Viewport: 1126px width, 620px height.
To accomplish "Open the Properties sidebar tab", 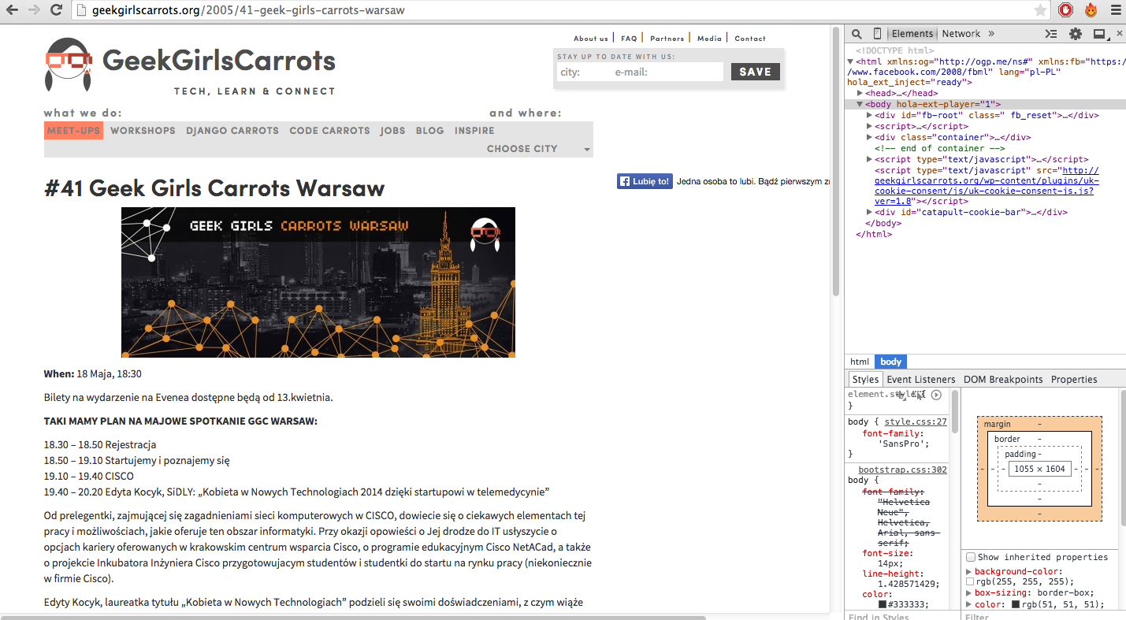I will 1074,379.
